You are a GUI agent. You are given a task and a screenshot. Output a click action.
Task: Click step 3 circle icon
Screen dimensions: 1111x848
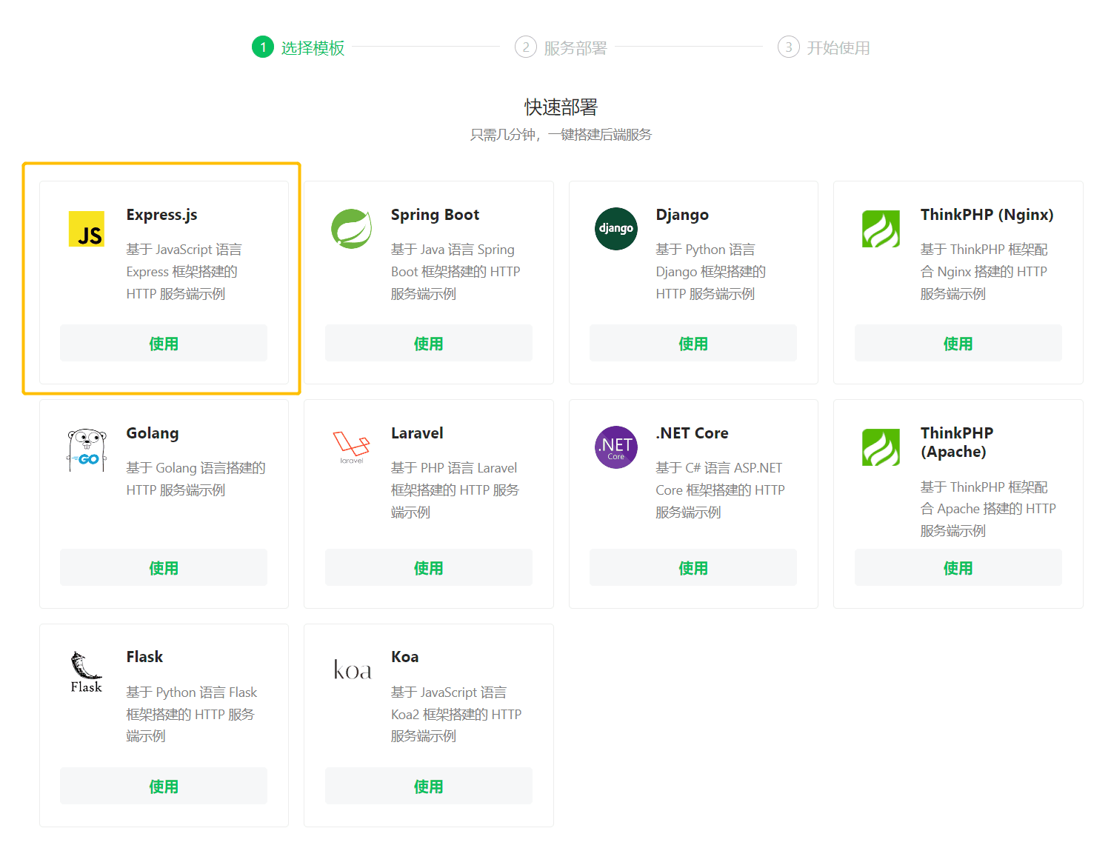pyautogui.click(x=789, y=47)
